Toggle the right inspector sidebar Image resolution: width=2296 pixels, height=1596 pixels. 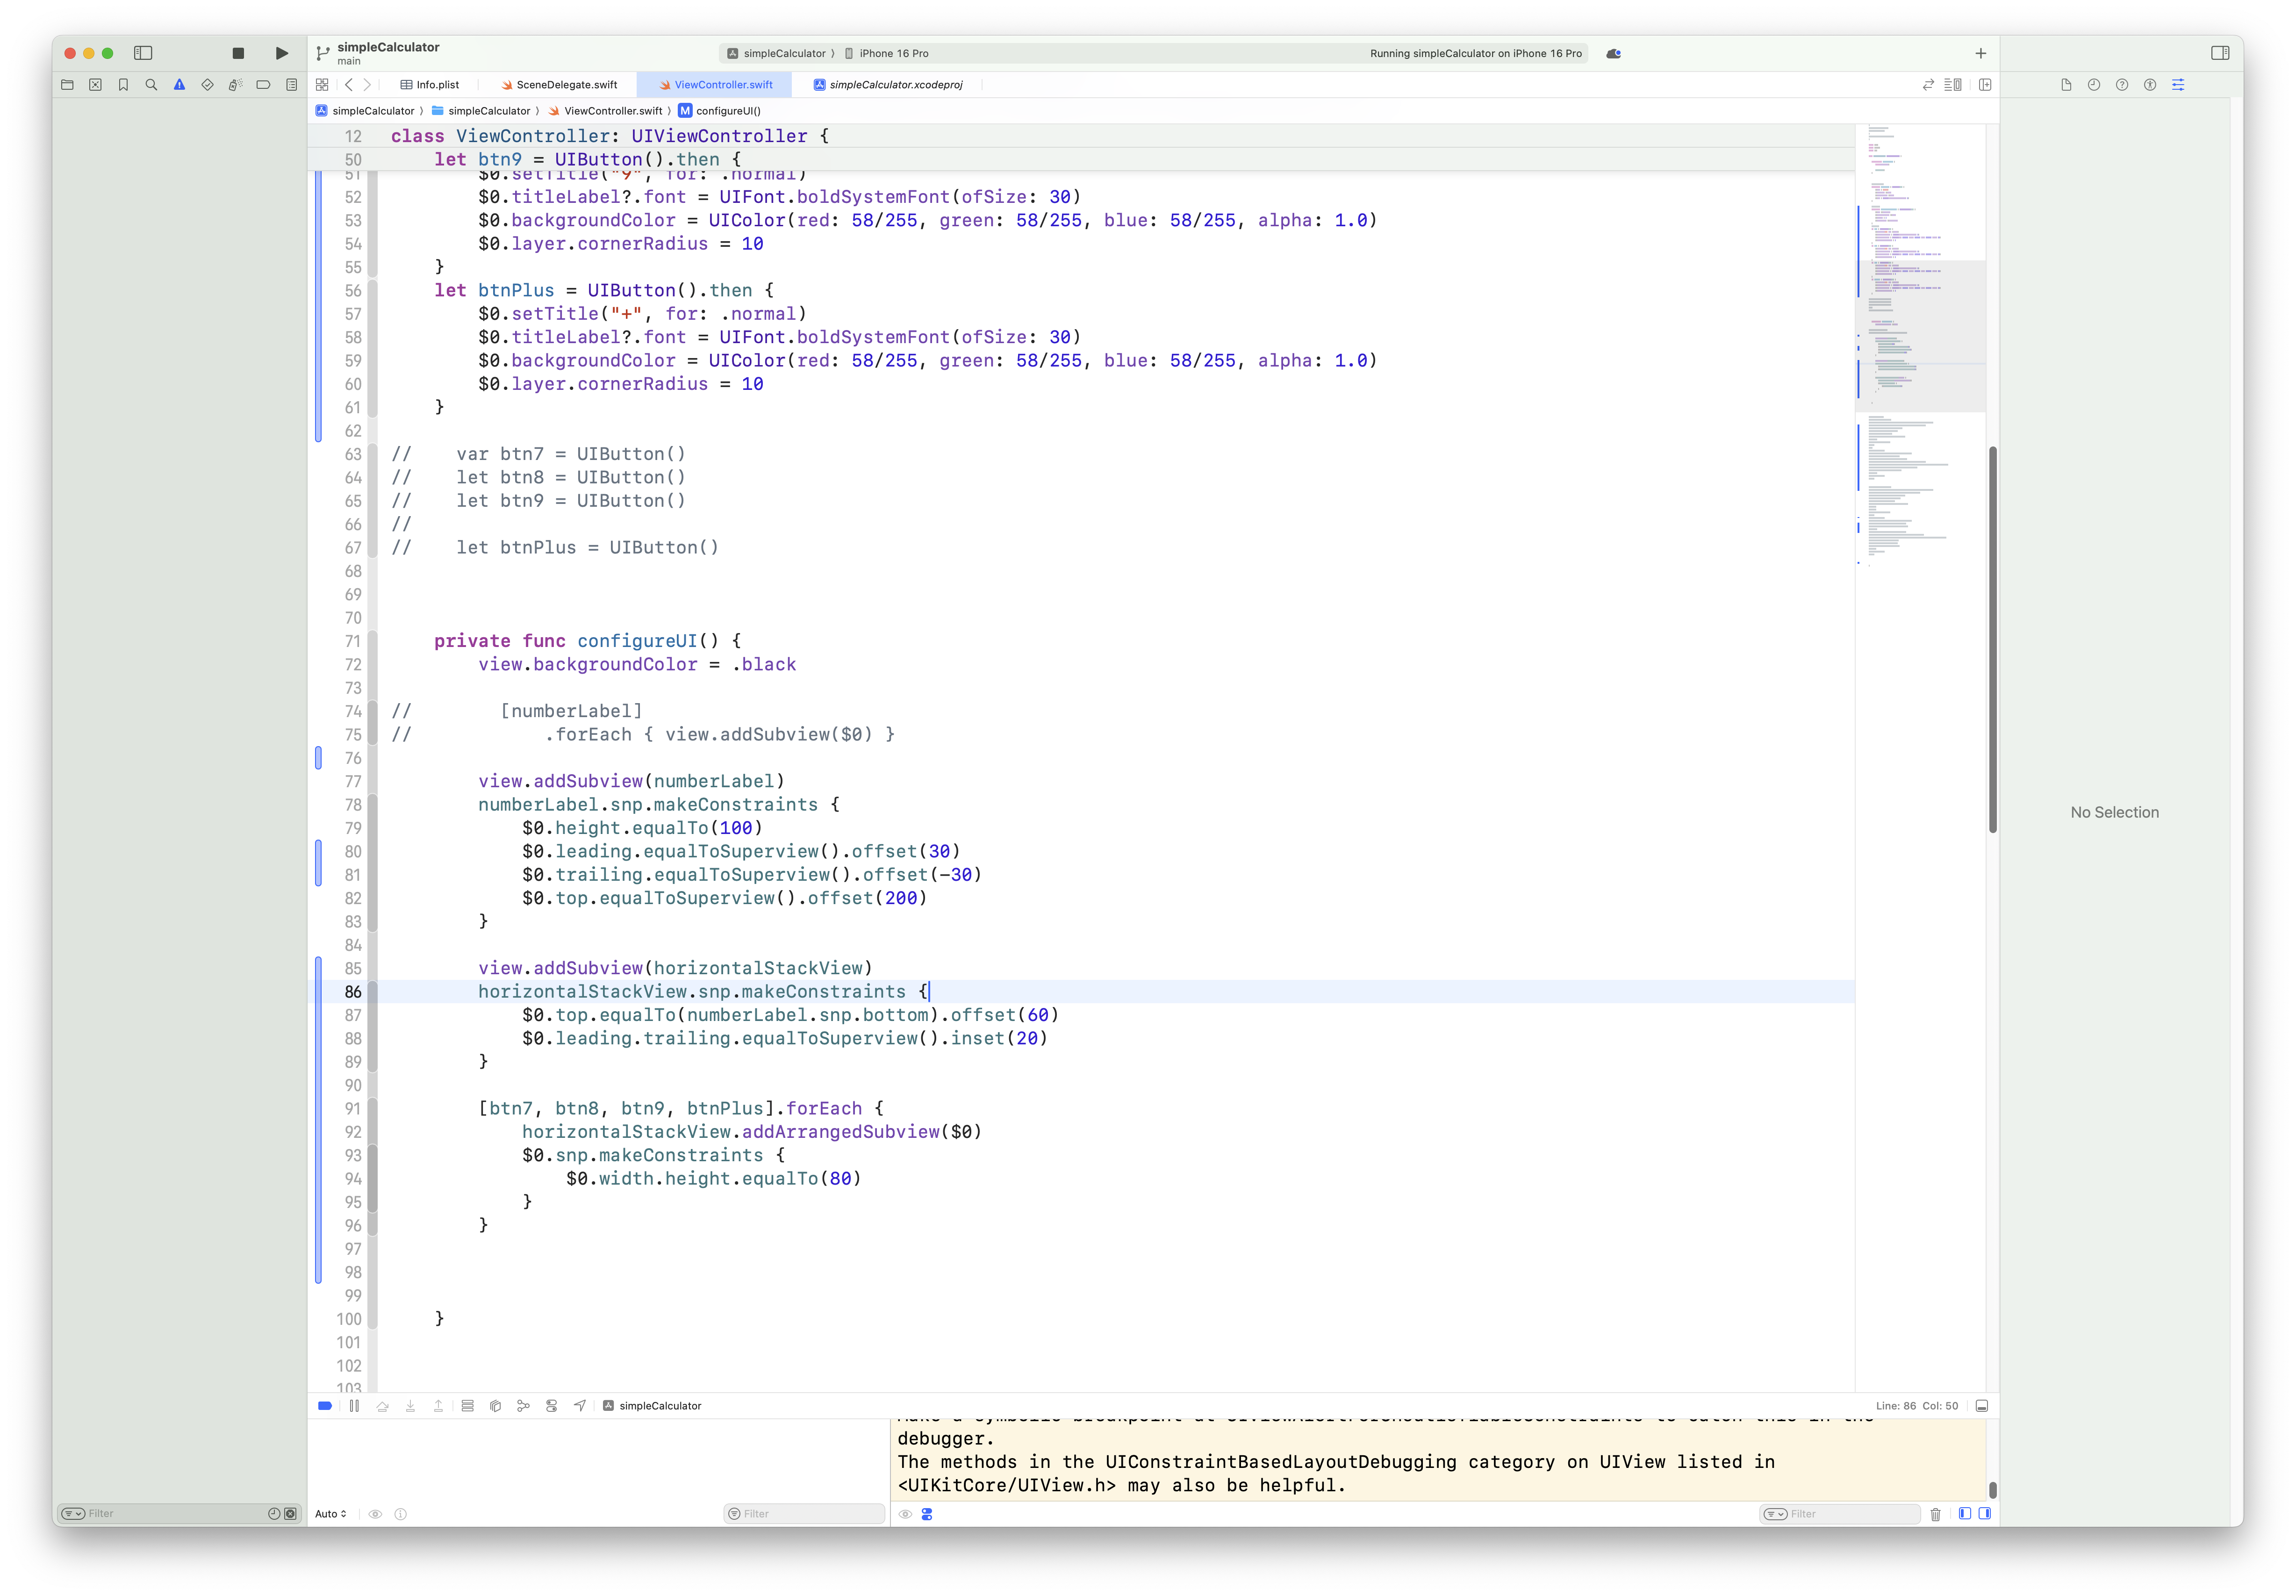2220,53
